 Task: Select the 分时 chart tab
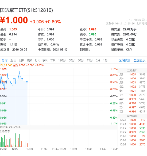point(5,60)
